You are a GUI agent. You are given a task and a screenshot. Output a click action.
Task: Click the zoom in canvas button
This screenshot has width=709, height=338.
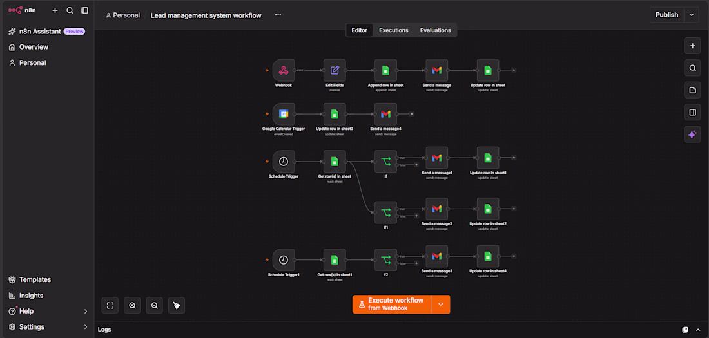point(133,305)
